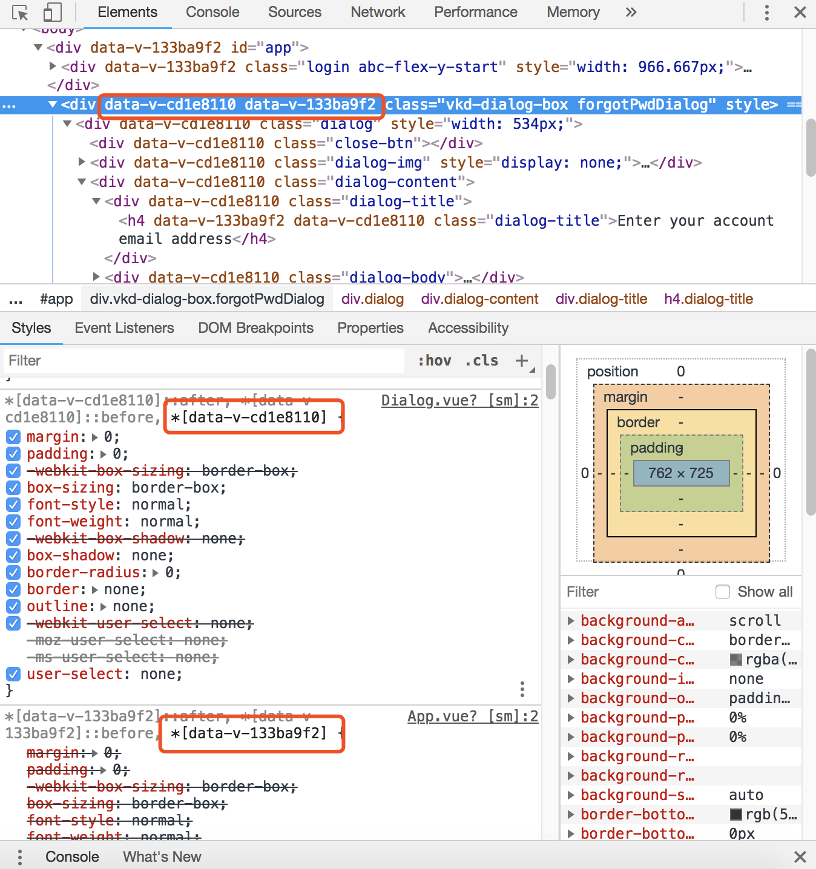Expand computed background-size auto property

[571, 795]
